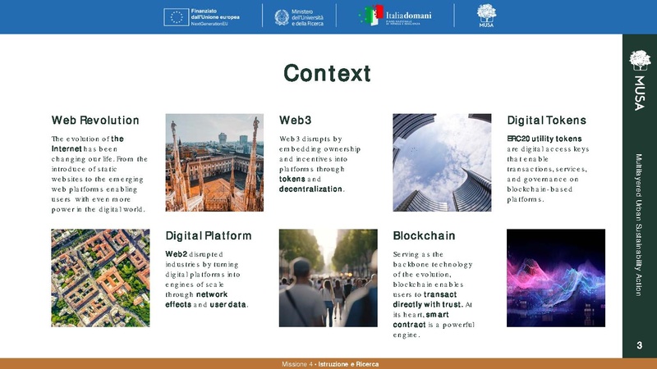
Task: Select the purple digital wave image
Action: [x=555, y=278]
